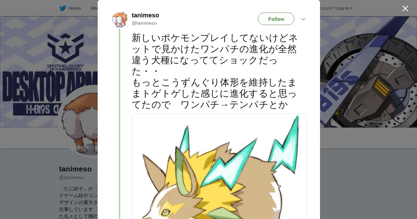Open the Log in dropdown caret
The width and height of the screenshot is (417, 219).
tap(351, 8)
